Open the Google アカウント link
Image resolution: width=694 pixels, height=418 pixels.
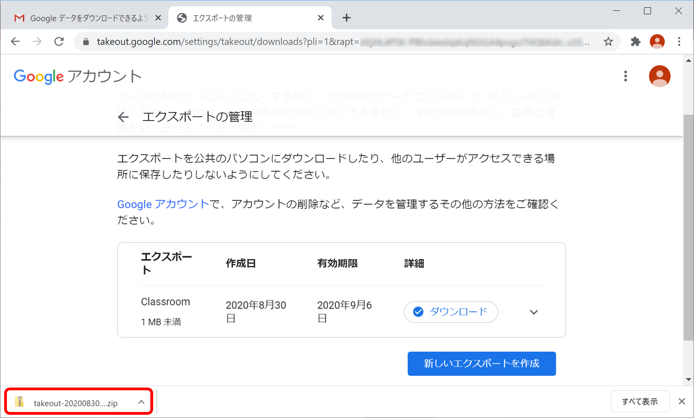click(x=163, y=204)
